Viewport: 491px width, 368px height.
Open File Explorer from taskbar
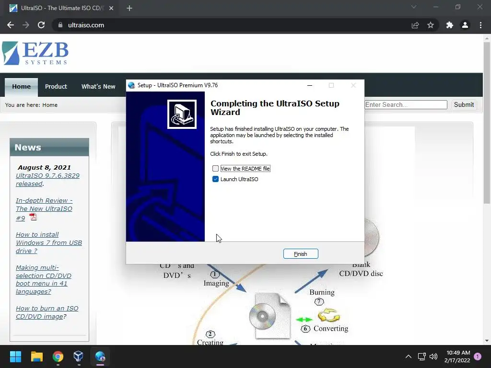coord(36,356)
